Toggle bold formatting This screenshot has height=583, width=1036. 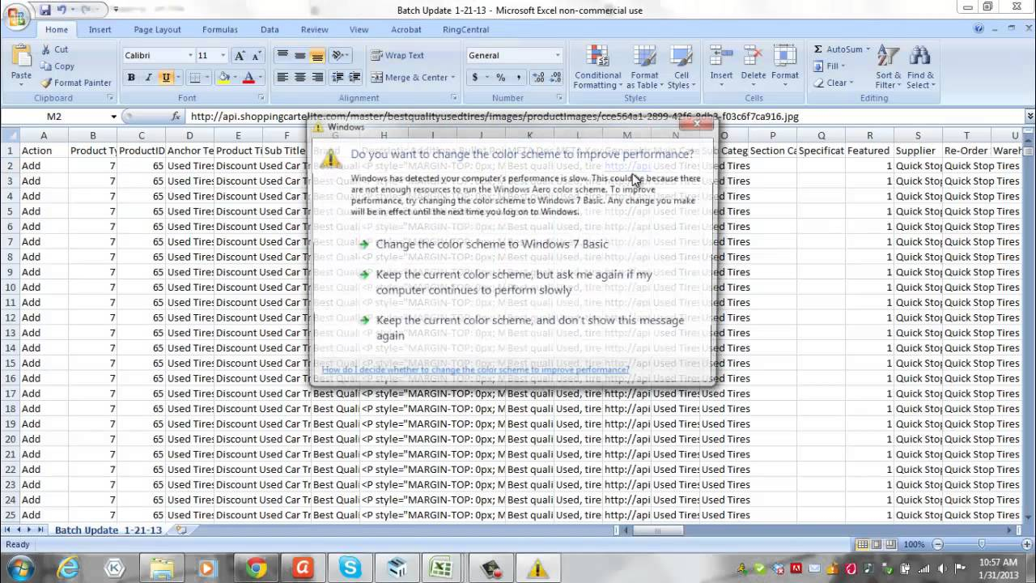pyautogui.click(x=131, y=78)
